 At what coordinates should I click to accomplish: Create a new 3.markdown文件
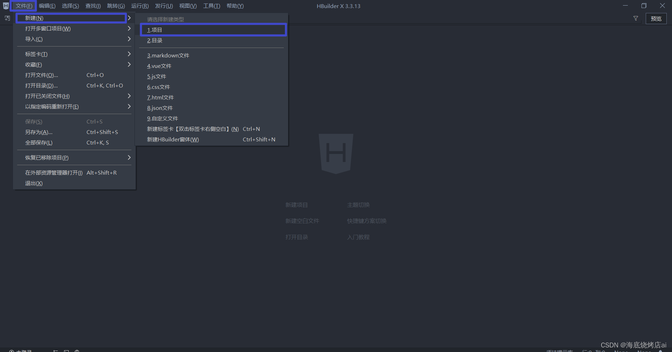click(x=212, y=55)
